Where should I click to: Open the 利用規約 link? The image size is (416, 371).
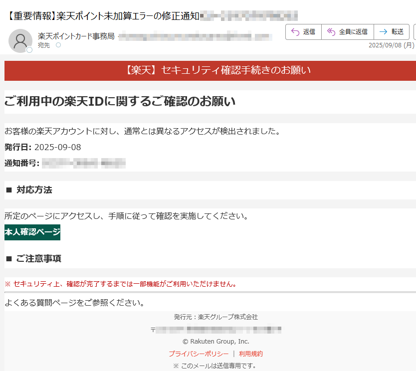pos(251,354)
